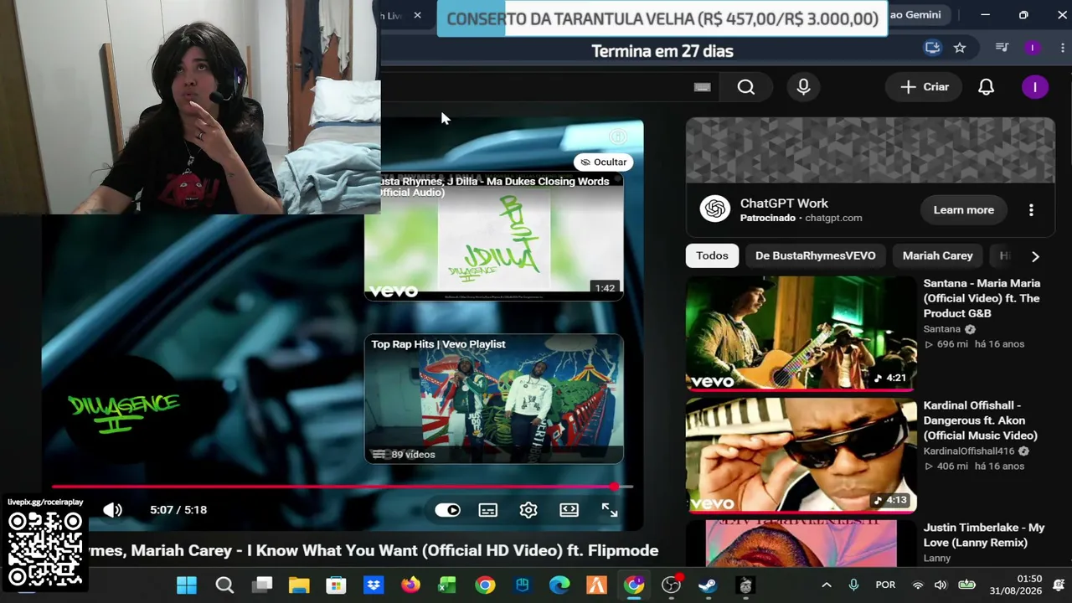Open the tray volume control
This screenshot has height=603, width=1072.
941,585
